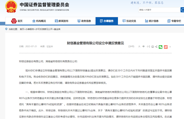184x119 pixels.
Task: Open the 互动交流 navigation tab
Action: (x=129, y=21)
